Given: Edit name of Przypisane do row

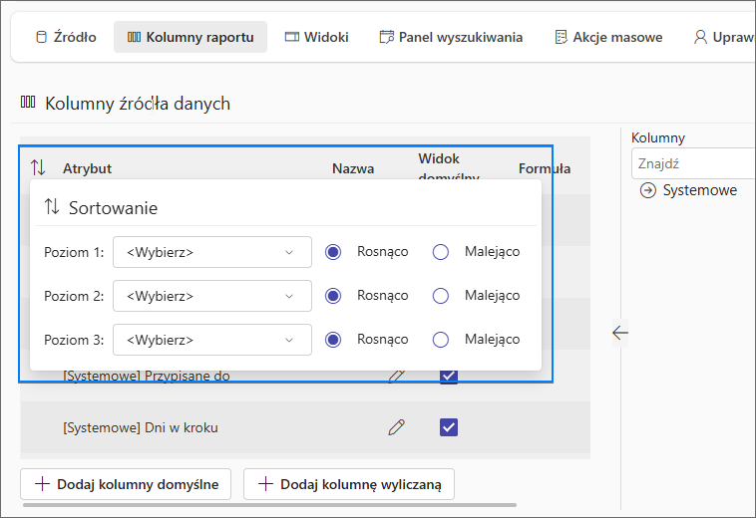Looking at the screenshot, I should [396, 376].
